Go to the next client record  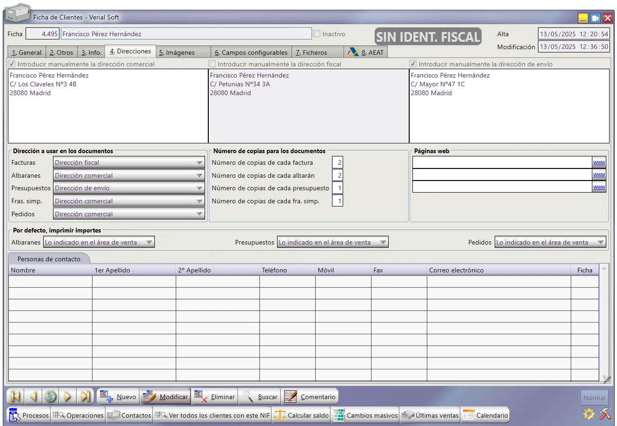pyautogui.click(x=68, y=397)
